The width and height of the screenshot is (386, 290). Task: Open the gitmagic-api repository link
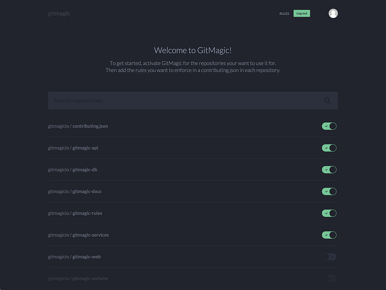click(73, 147)
